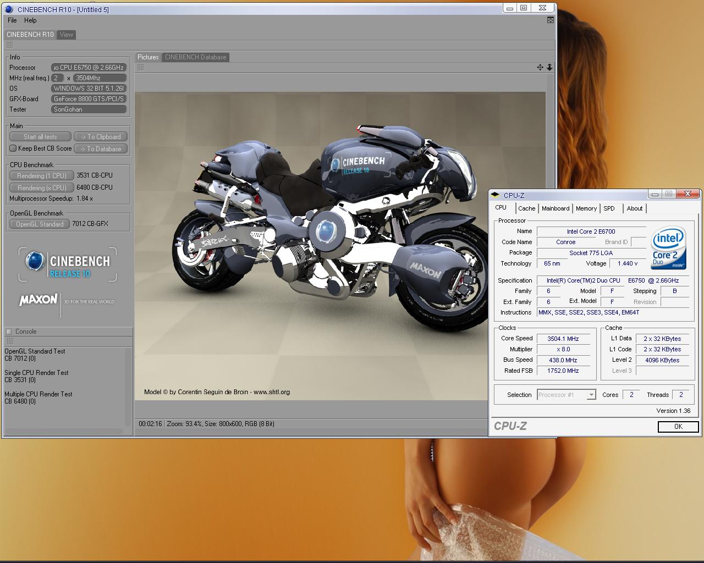The height and width of the screenshot is (563, 704).
Task: Click the Multiplier x 8.0 value
Action: click(x=563, y=349)
